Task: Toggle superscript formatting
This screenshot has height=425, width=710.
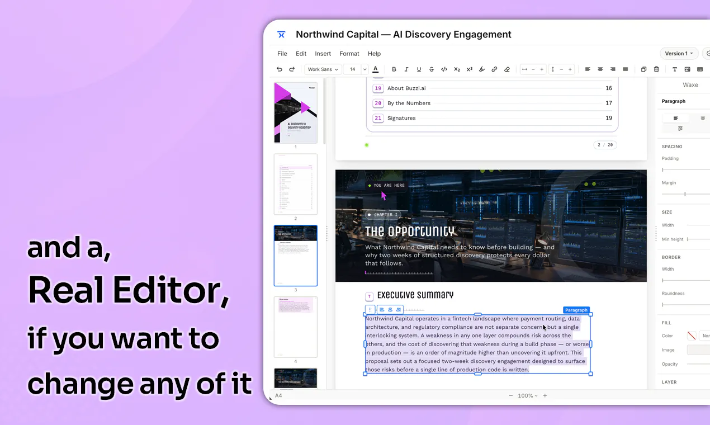Action: point(469,69)
